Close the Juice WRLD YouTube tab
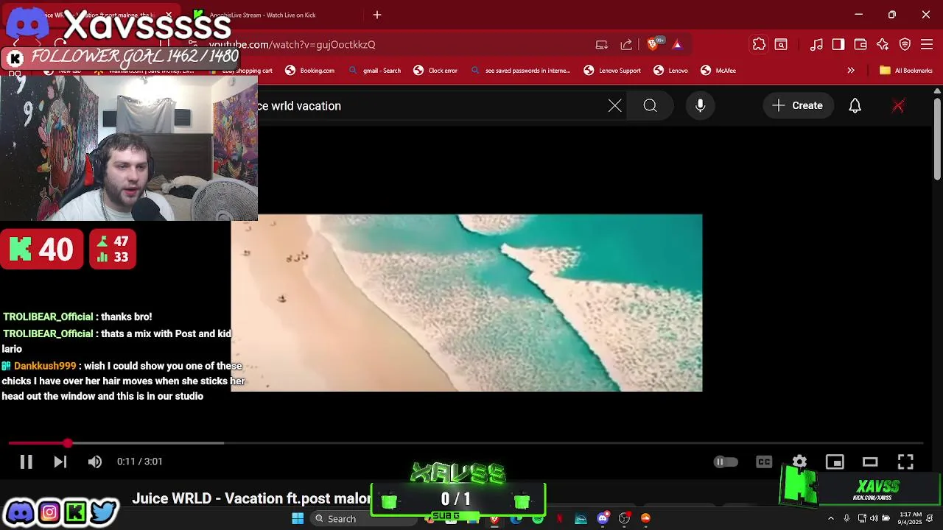943x530 pixels. point(169,15)
